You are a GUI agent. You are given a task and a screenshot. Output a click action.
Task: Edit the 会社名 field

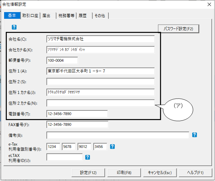[x=100, y=39]
